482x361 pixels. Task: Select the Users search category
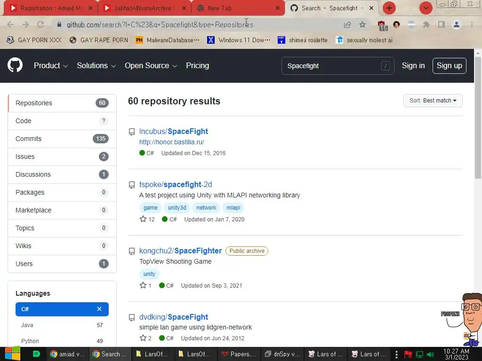point(62,264)
